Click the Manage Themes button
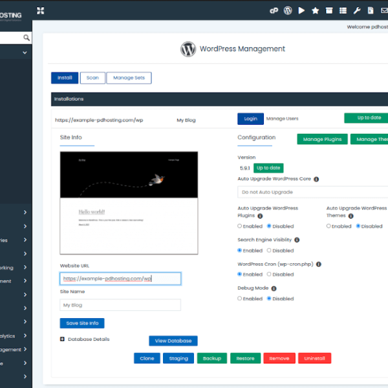 click(369, 139)
